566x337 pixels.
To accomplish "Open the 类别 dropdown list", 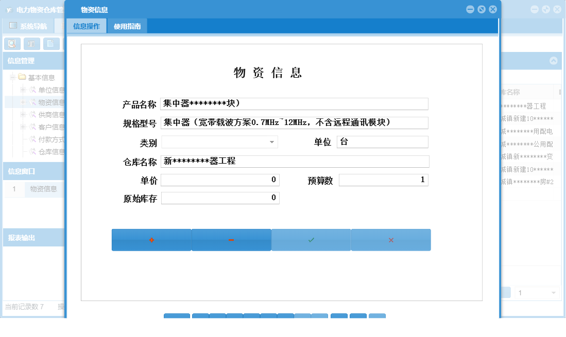I will (x=272, y=142).
